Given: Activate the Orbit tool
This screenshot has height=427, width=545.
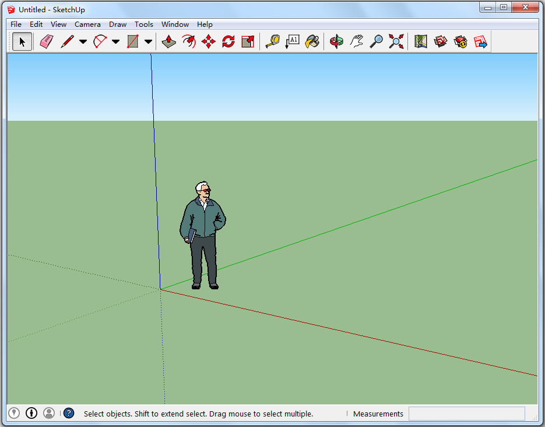Looking at the screenshot, I should [x=336, y=41].
